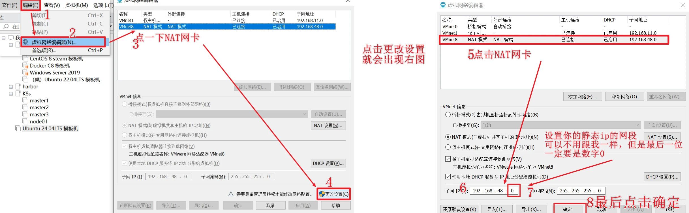This screenshot has width=689, height=213.
Task: Click the node01 virtual machine icon
Action: tap(25, 121)
